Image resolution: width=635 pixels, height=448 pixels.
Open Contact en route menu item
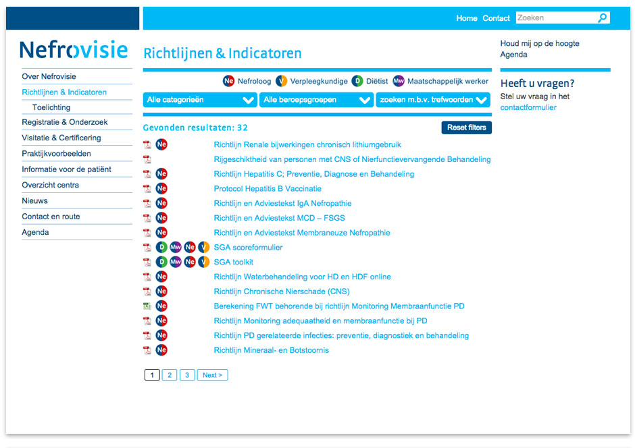tap(51, 217)
